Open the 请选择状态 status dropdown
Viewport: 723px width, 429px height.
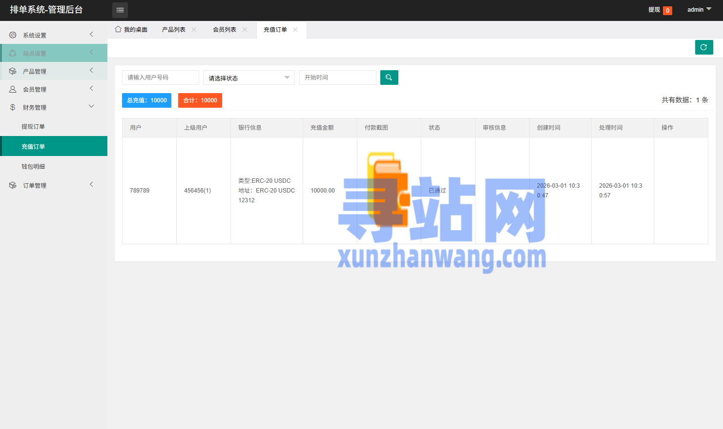(x=248, y=78)
